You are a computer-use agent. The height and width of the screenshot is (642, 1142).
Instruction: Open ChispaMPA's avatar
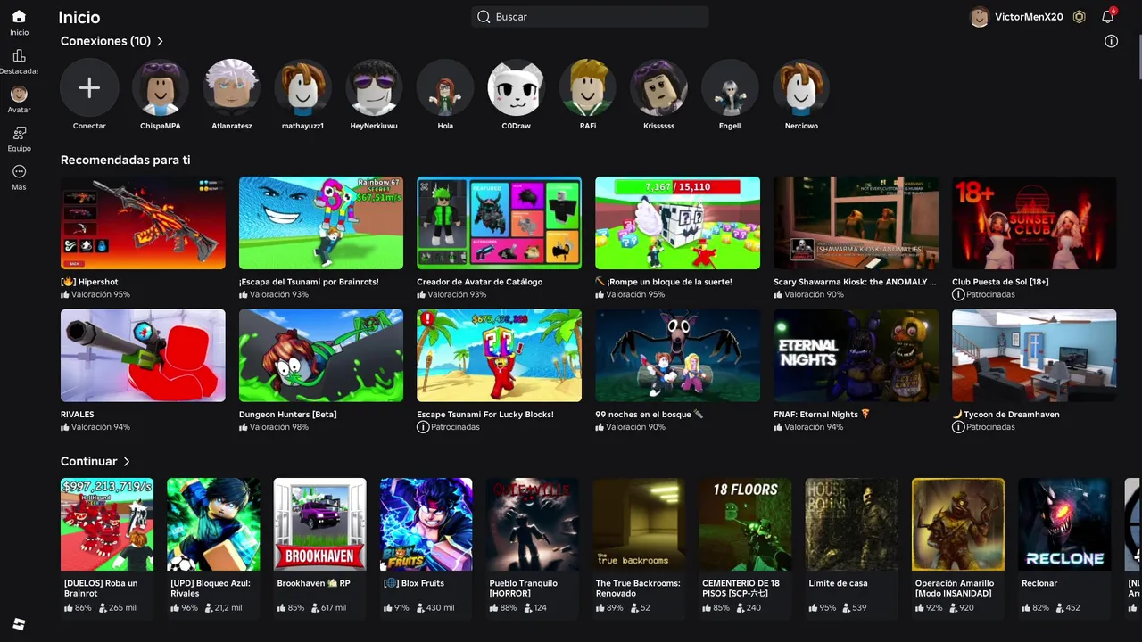(161, 87)
